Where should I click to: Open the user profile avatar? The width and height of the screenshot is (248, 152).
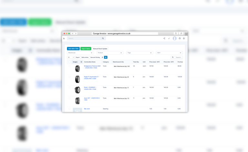pyautogui.click(x=175, y=38)
